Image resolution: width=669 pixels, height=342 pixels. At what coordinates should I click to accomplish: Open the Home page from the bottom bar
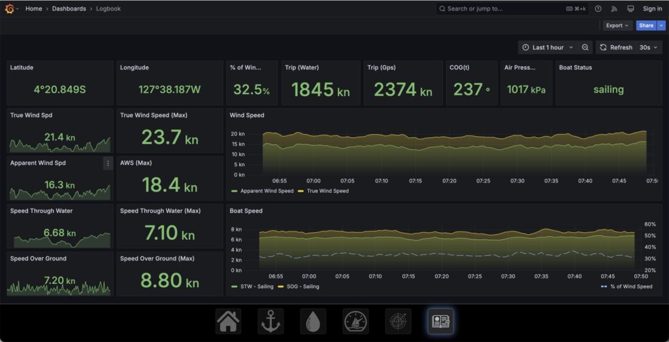pyautogui.click(x=228, y=321)
